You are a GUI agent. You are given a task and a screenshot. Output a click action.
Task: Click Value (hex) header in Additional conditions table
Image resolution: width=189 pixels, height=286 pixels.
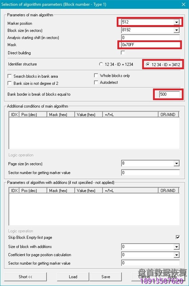tap(89, 115)
